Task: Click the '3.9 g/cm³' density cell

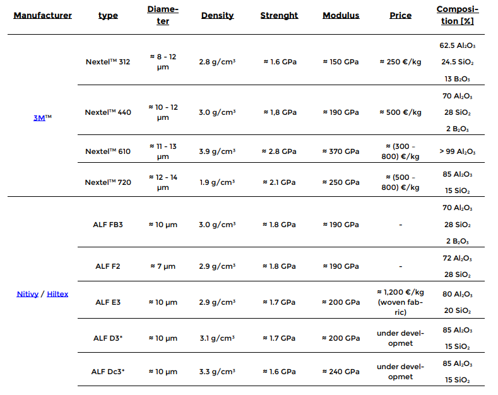Action: click(218, 151)
